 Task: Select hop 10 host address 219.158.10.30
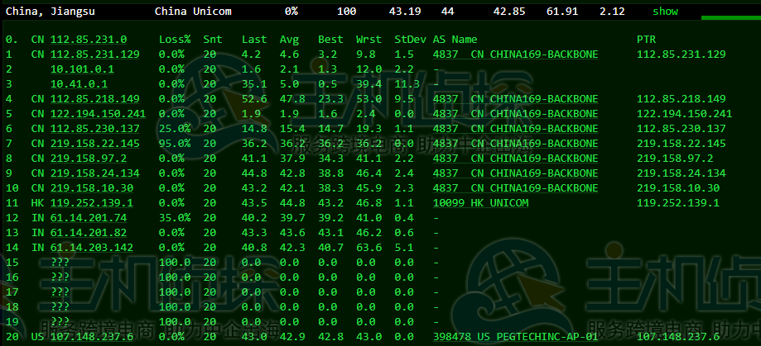point(91,188)
